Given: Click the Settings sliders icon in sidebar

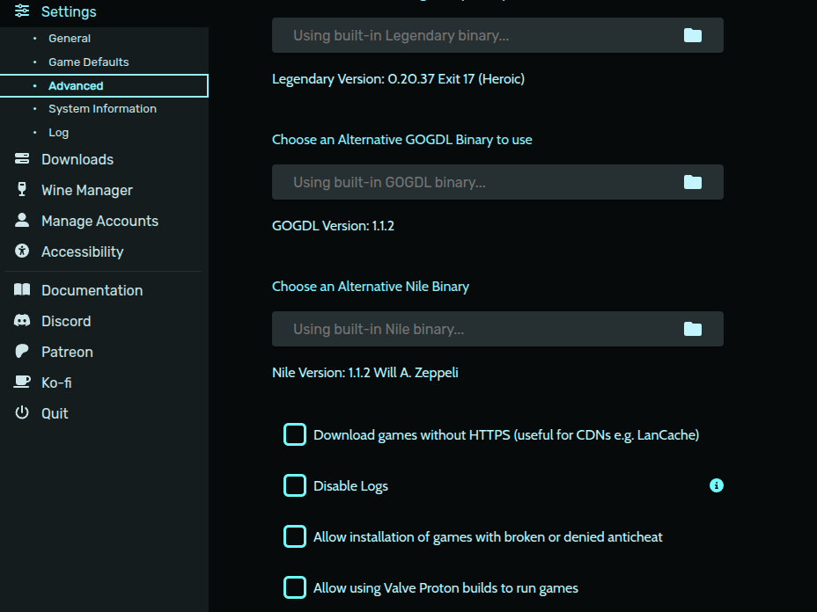Looking at the screenshot, I should (x=22, y=11).
